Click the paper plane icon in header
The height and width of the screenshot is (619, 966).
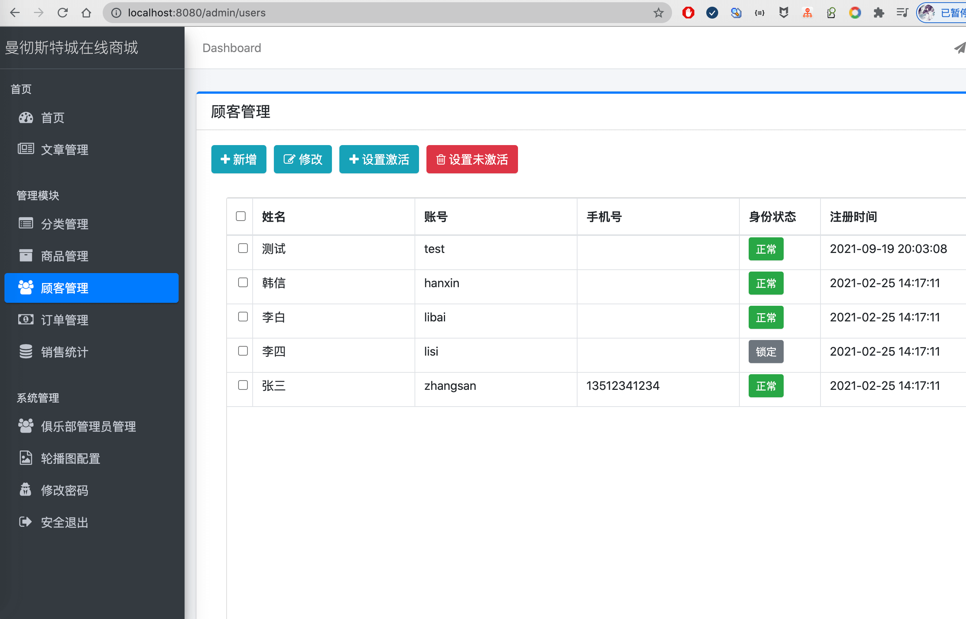(960, 48)
